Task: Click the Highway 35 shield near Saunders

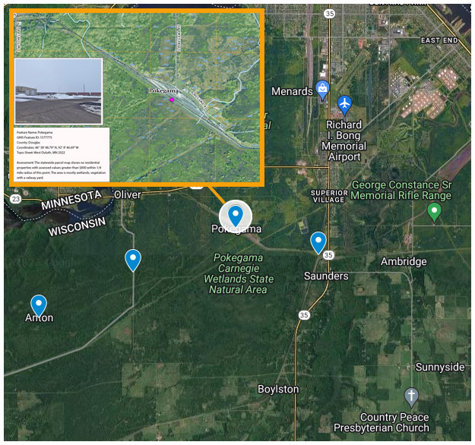Action: click(x=328, y=255)
